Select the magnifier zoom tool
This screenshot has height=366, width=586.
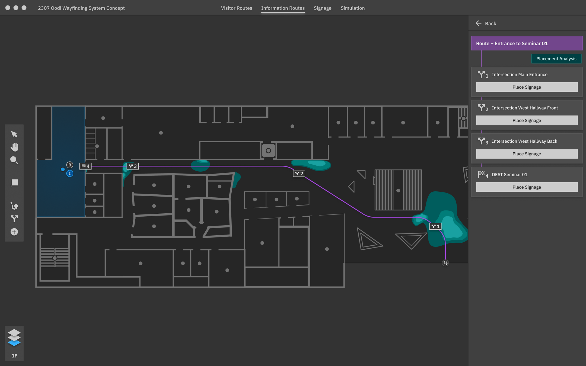[x=14, y=160]
